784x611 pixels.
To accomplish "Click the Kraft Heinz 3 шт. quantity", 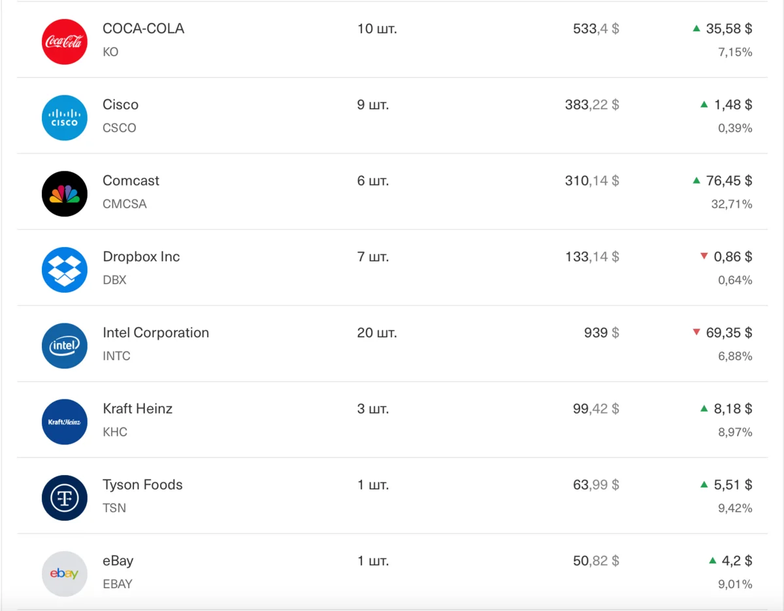I will click(372, 409).
